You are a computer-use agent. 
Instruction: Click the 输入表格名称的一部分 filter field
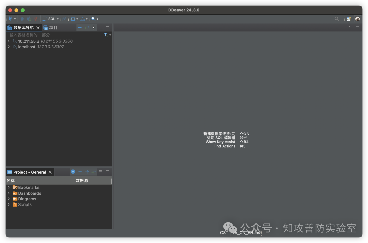click(55, 35)
